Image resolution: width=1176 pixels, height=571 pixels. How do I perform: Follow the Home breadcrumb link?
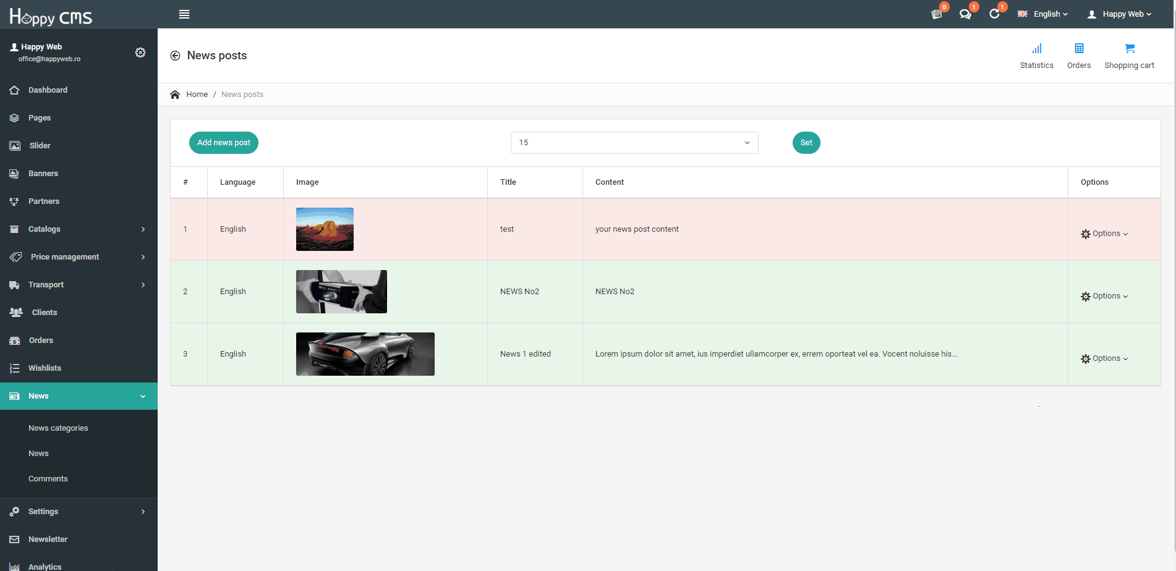click(197, 95)
